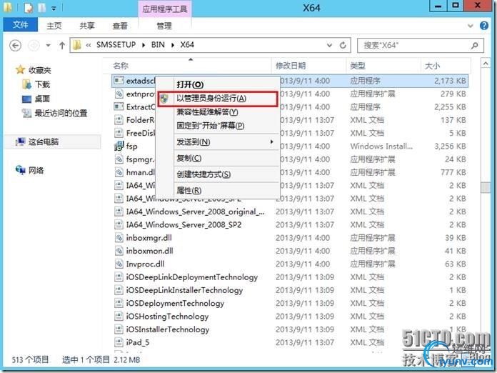Viewport: 497px width, 373px height.
Task: Open 最近访问的位置 in sidebar
Action: point(54,113)
